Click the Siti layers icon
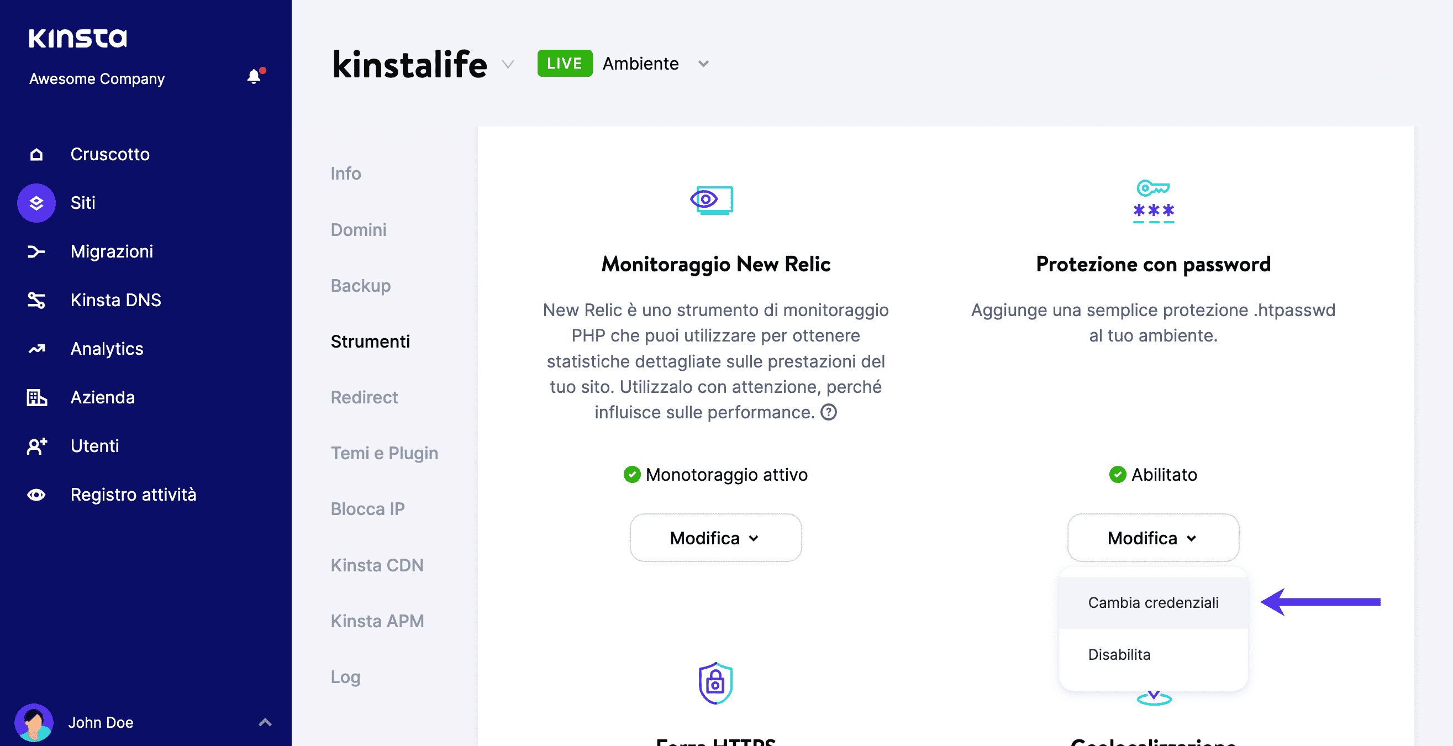The height and width of the screenshot is (746, 1453). pos(36,203)
